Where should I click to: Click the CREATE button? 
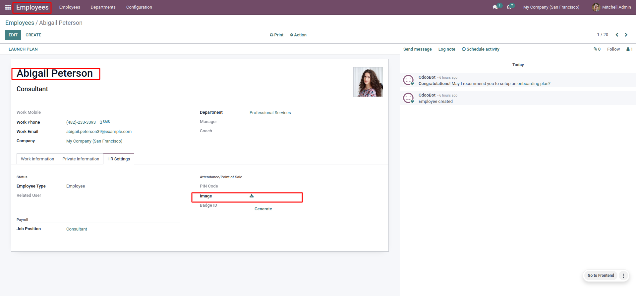click(33, 35)
